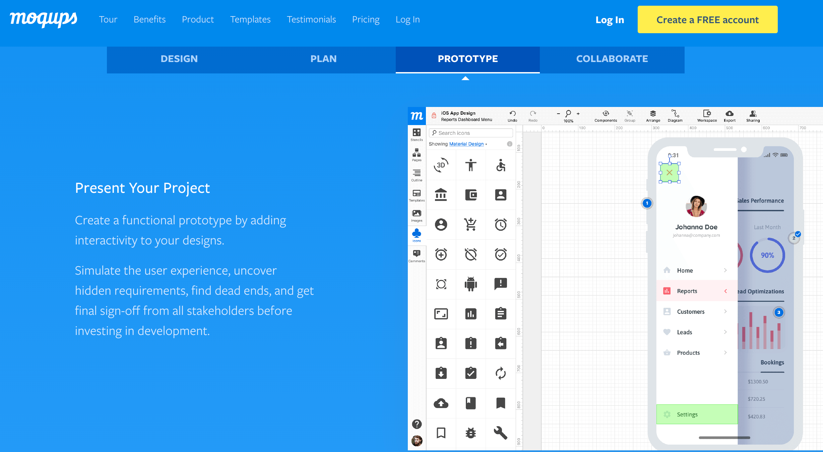Expand the Leads row chevron
This screenshot has width=823, height=452.
point(725,332)
